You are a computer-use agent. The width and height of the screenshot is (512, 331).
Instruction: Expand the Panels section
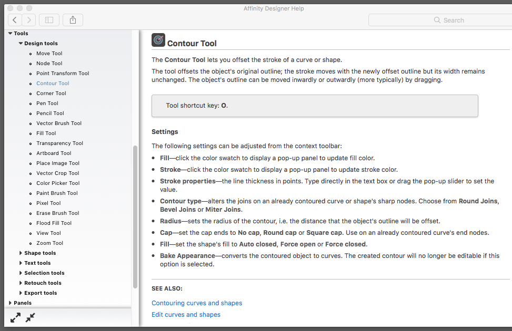tap(10, 303)
